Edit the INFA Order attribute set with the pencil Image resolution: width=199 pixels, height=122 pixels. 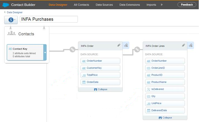[119, 45]
